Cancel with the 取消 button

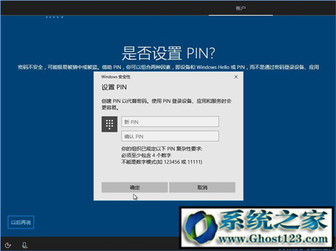coord(202,187)
